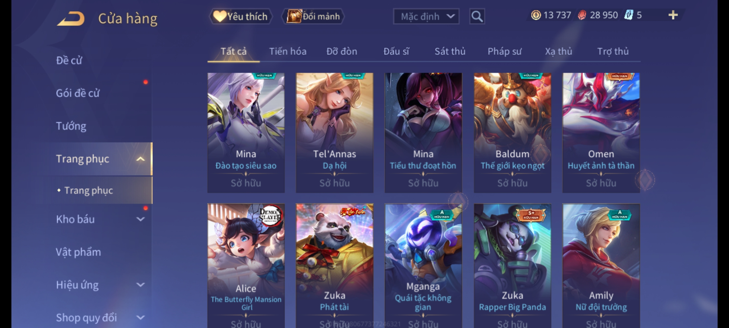Open the search magnifier icon
Viewport: 729px width, 328px height.
point(477,16)
